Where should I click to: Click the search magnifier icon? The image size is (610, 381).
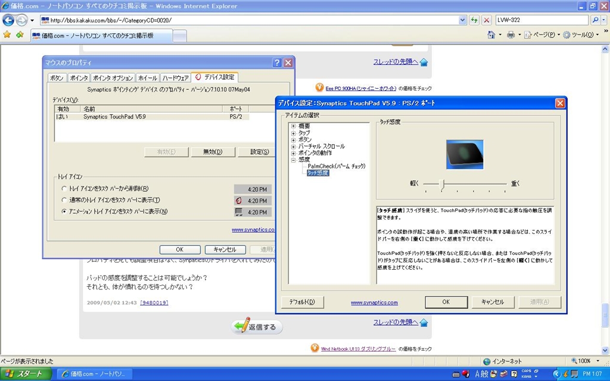click(x=595, y=20)
